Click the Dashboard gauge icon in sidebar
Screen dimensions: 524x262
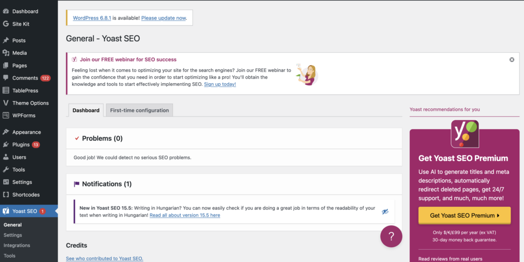6,11
